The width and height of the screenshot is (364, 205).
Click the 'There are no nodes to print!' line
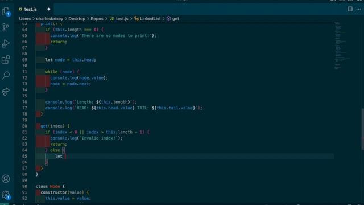pos(104,35)
